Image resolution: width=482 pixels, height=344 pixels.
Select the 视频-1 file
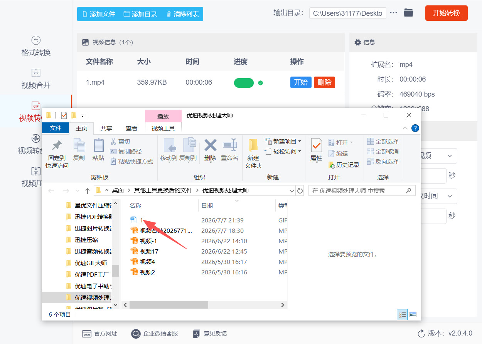click(x=148, y=241)
